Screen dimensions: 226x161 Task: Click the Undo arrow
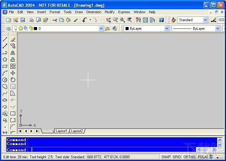click(x=85, y=20)
